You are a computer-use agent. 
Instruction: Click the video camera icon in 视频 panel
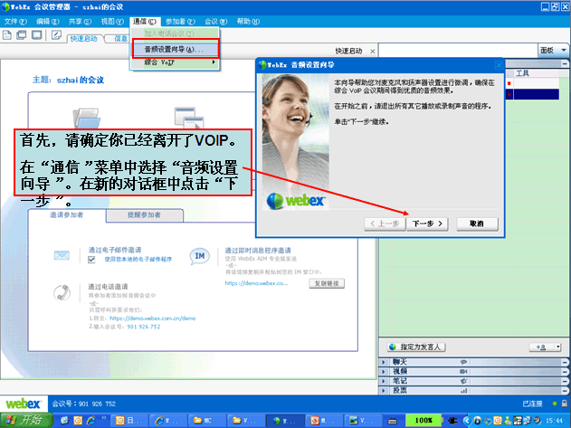[x=463, y=372]
